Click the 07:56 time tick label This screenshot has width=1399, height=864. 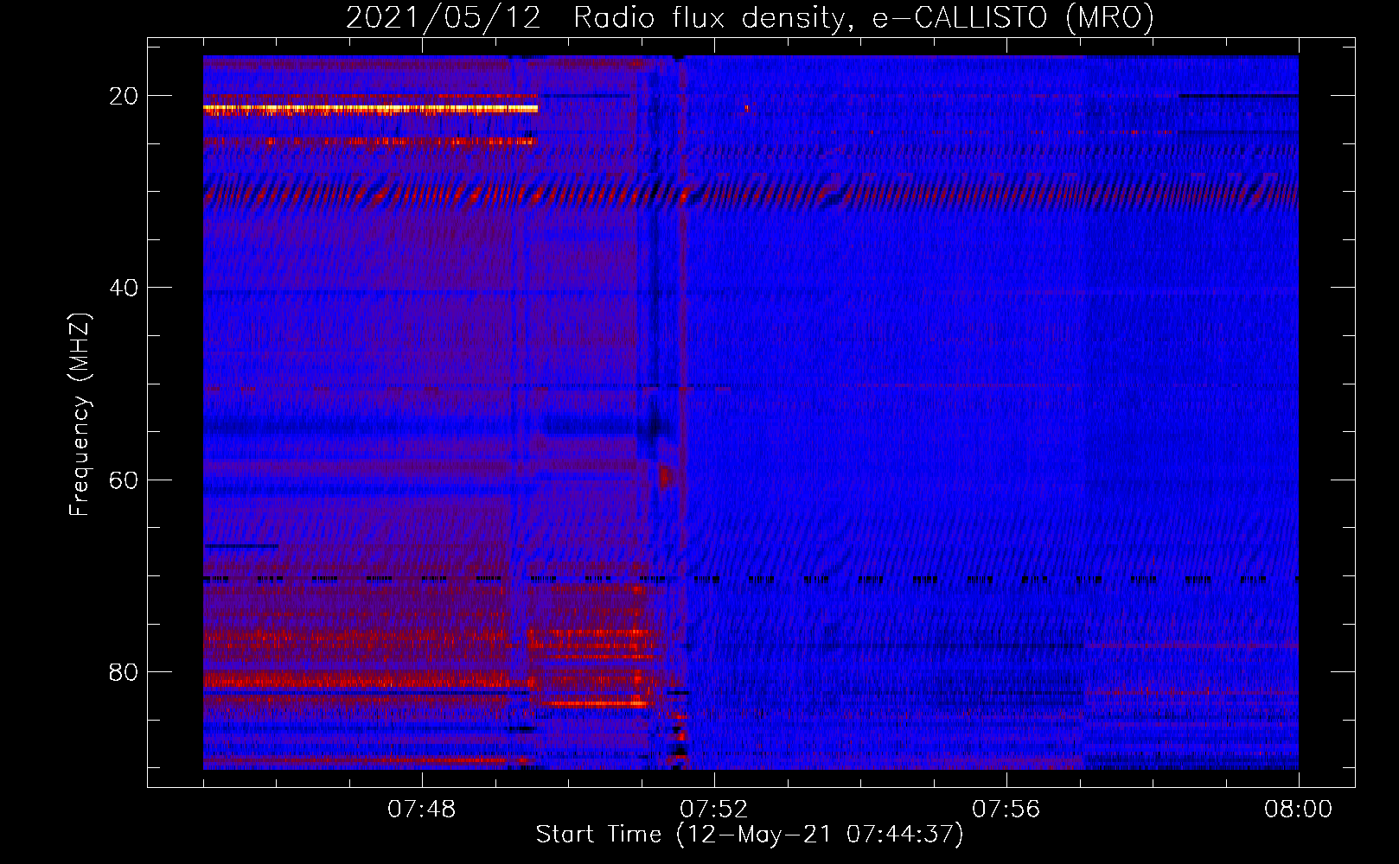pyautogui.click(x=1006, y=810)
